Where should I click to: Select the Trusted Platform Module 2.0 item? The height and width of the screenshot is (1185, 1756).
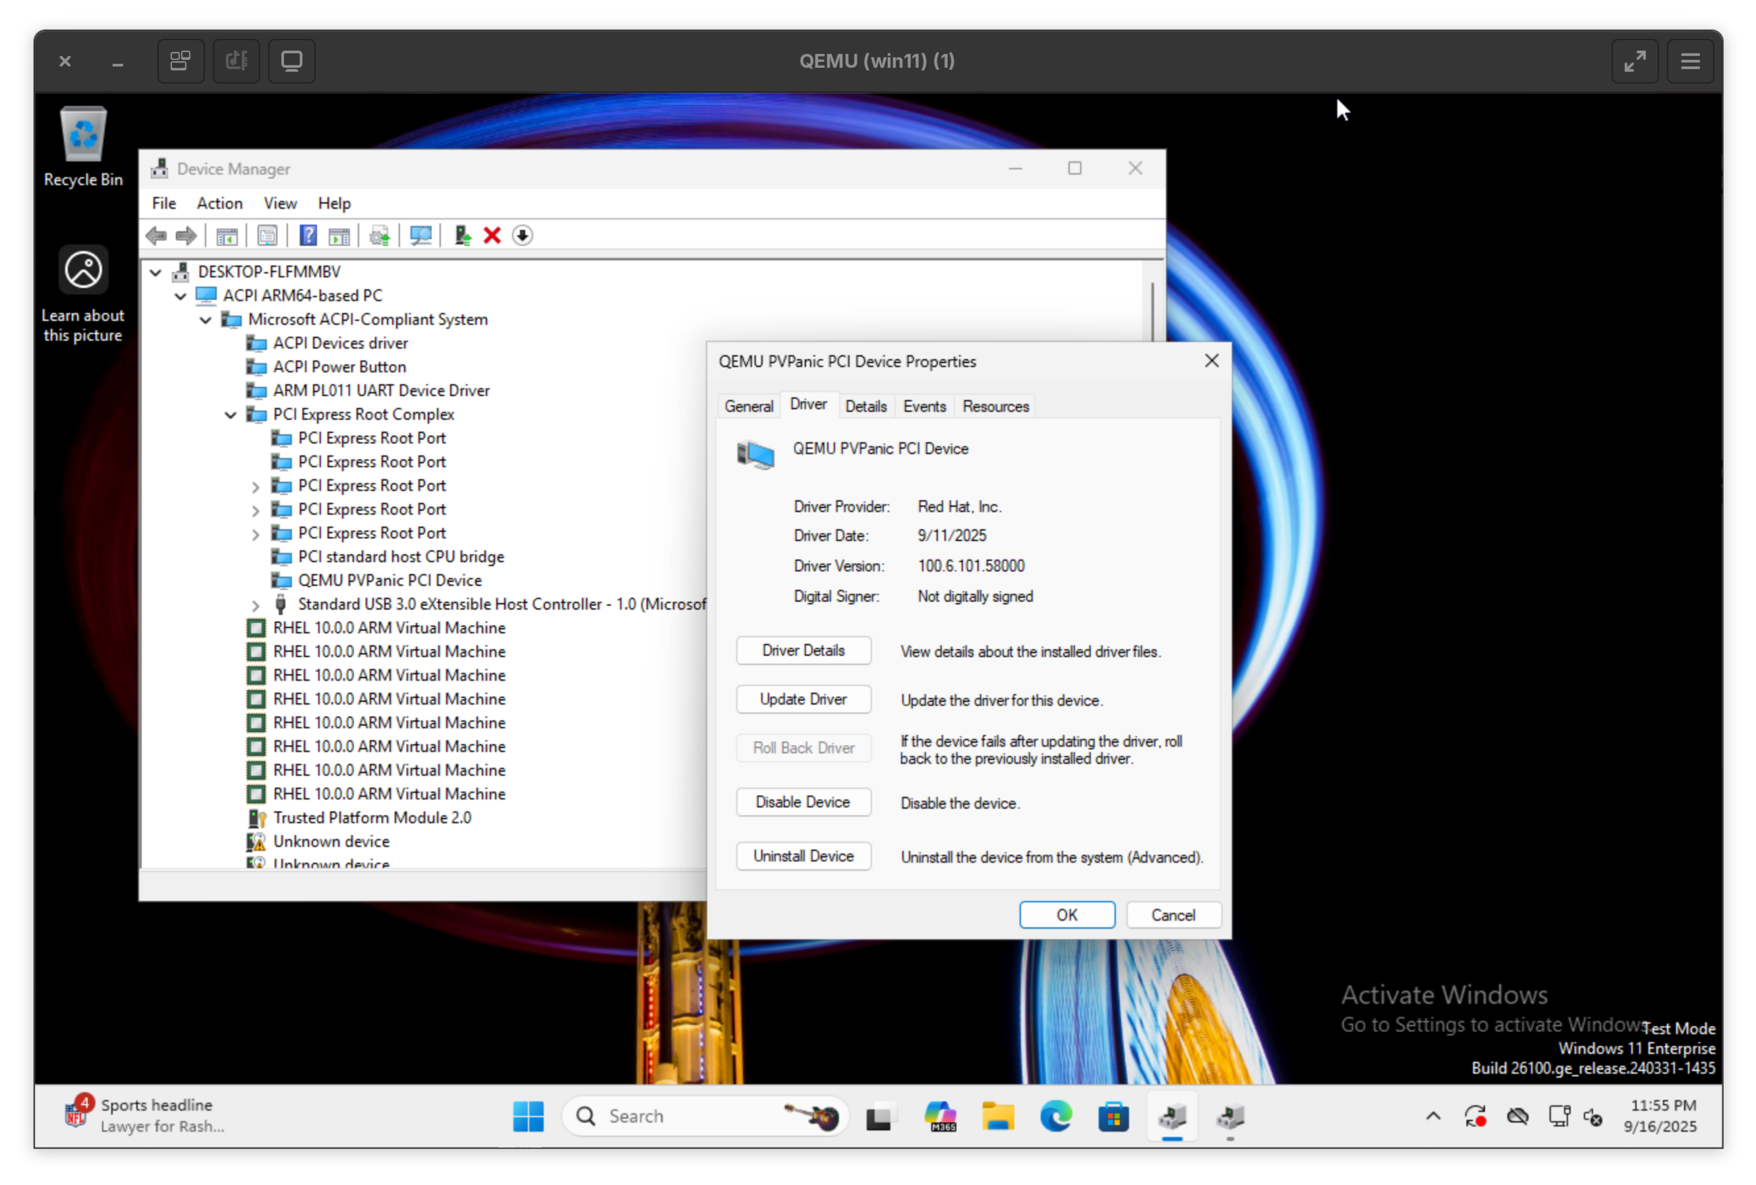click(x=372, y=818)
